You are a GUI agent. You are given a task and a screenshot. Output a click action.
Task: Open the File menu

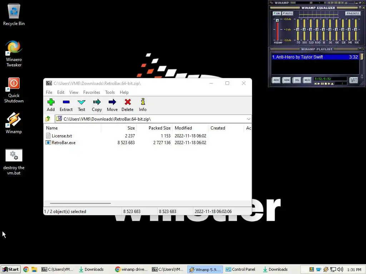pyautogui.click(x=49, y=92)
